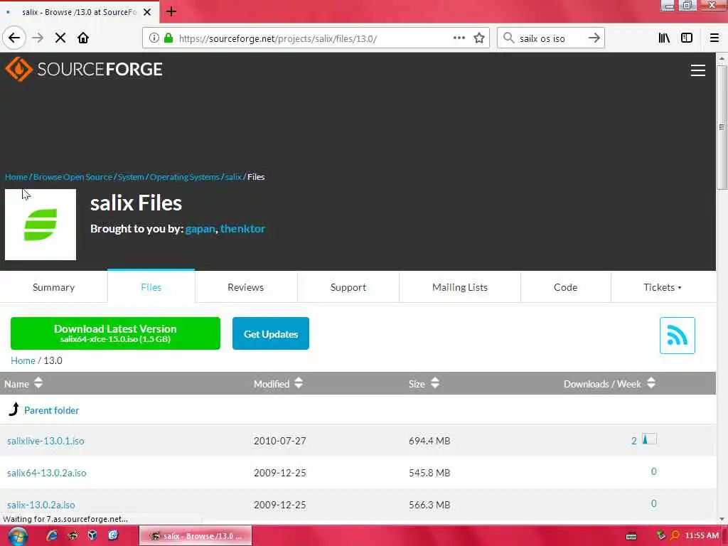Open the RSS feed icon
728x546 pixels.
click(677, 336)
